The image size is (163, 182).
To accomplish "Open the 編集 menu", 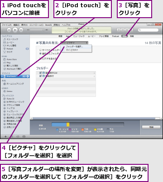I will [x=16, y=25].
